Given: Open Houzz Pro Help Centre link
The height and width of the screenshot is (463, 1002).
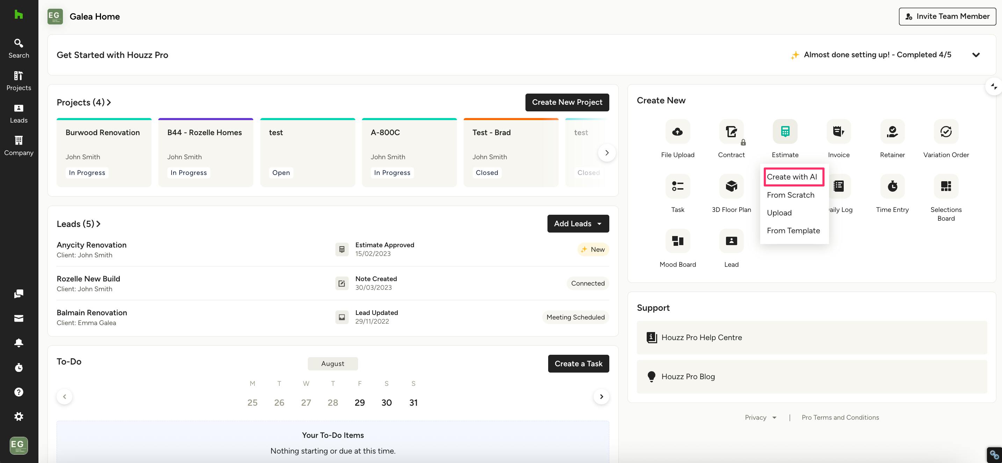Looking at the screenshot, I should [x=701, y=337].
